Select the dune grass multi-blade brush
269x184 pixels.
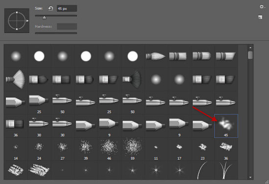(x=226, y=170)
